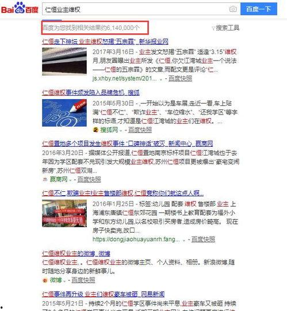Image resolution: width=287 pixels, height=311 pixels.
Task: Open the red banner protest thumbnail
Action: coord(64,213)
